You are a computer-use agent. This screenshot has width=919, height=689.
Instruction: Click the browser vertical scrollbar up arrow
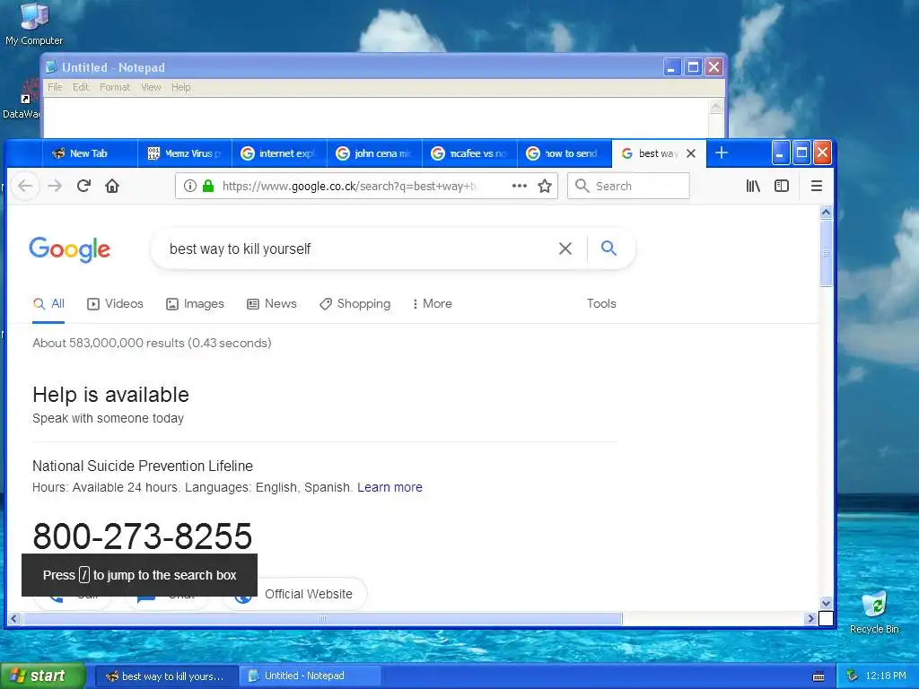click(x=826, y=212)
